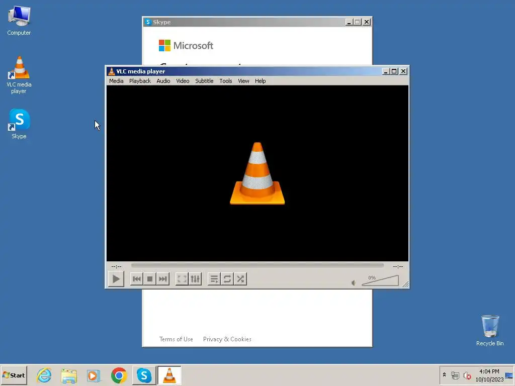Click the VLC taskbar button
The width and height of the screenshot is (515, 386).
(169, 375)
